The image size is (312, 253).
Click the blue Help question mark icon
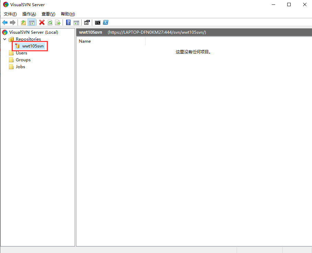point(68,23)
